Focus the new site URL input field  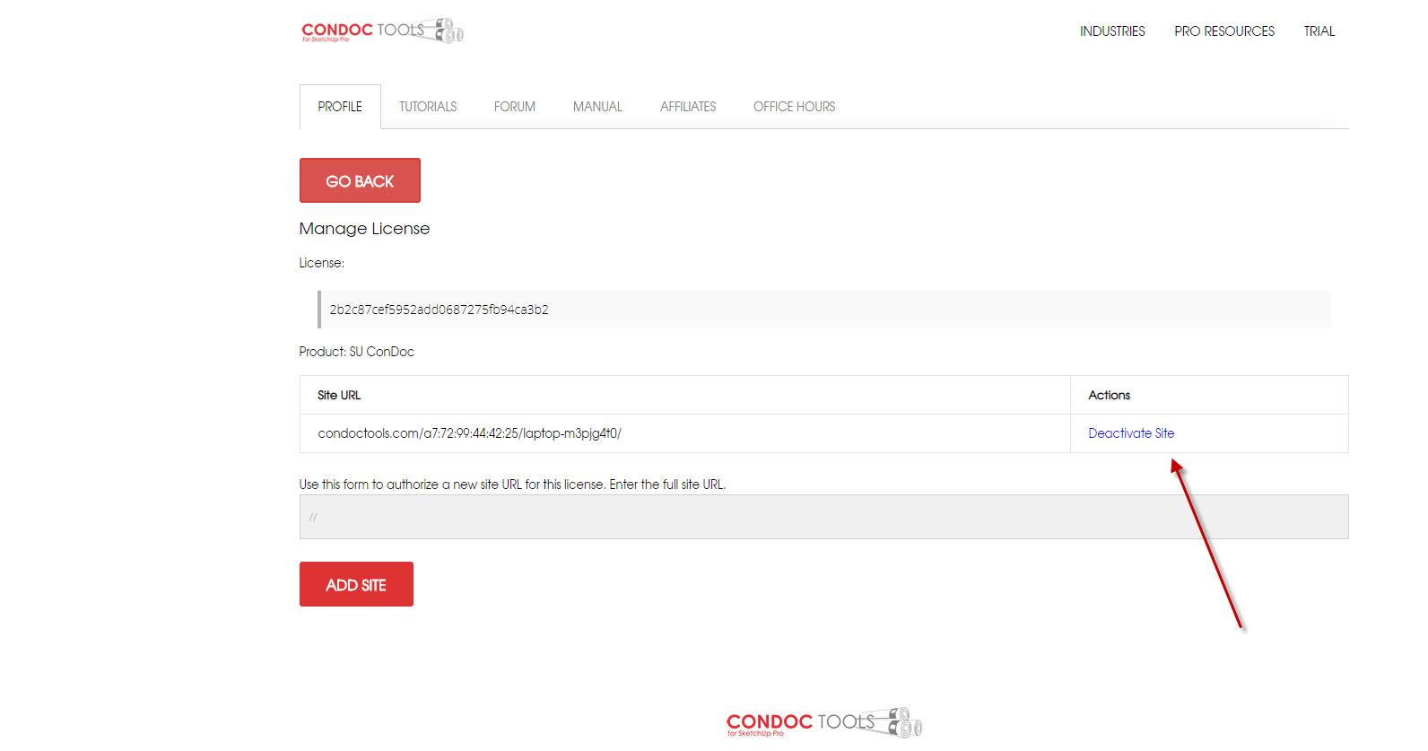coord(823,517)
